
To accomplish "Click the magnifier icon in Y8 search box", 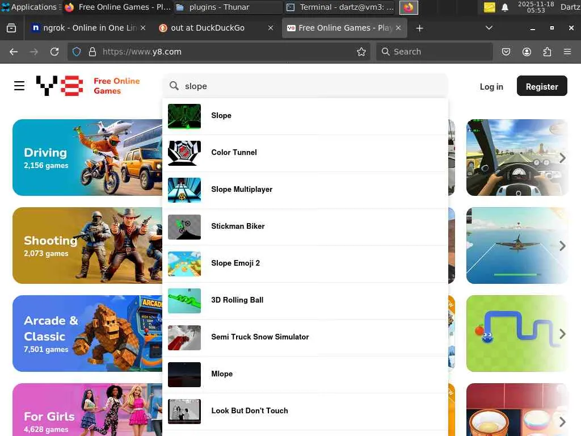I will point(174,86).
